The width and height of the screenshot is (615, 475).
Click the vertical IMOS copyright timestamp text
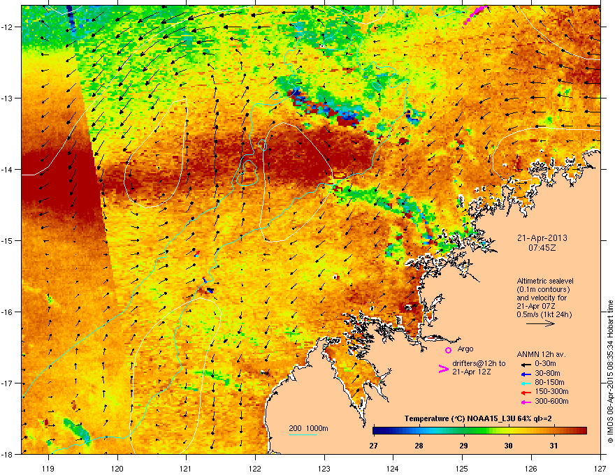[610, 372]
